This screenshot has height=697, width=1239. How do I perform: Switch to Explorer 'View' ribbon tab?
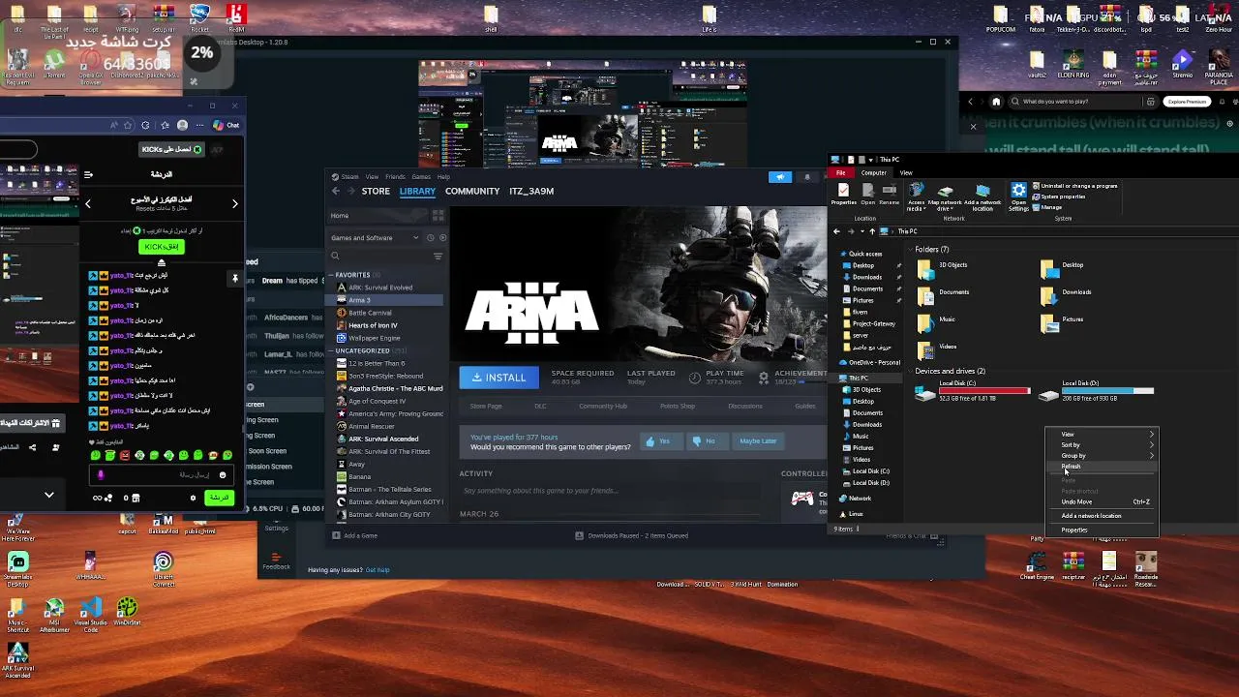point(906,172)
